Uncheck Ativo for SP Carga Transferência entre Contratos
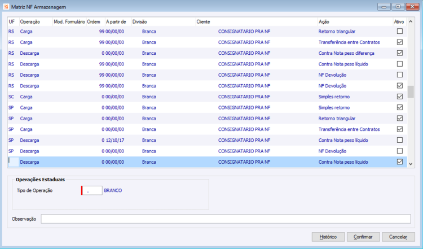Image resolution: width=423 pixels, height=249 pixels. click(x=399, y=129)
